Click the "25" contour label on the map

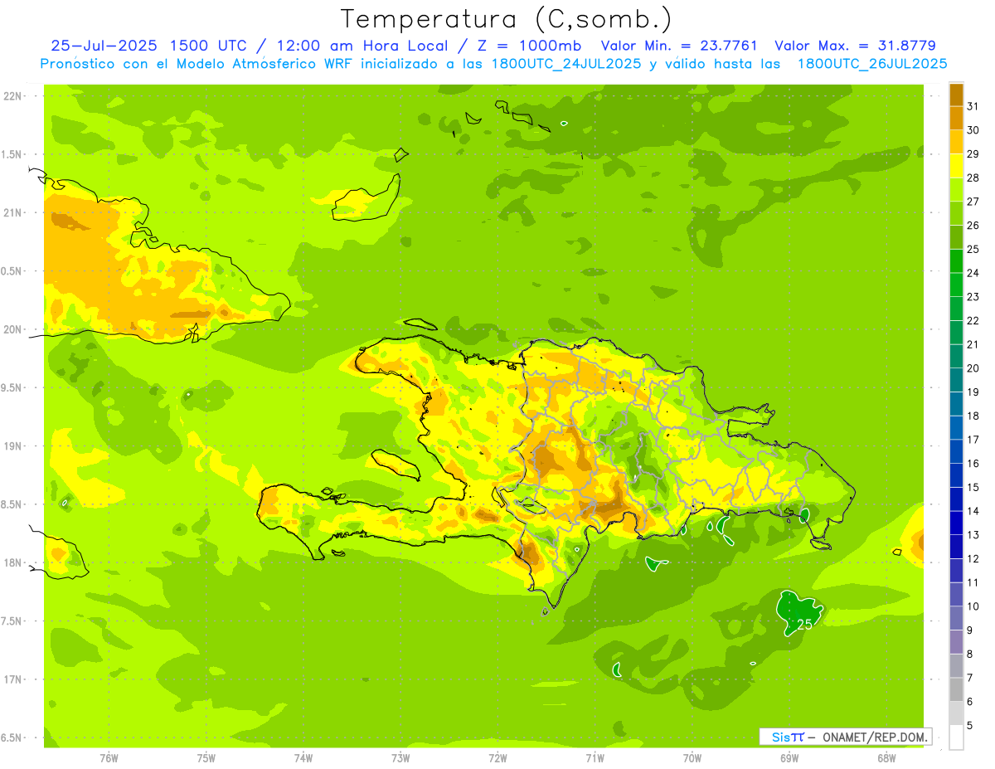803,625
